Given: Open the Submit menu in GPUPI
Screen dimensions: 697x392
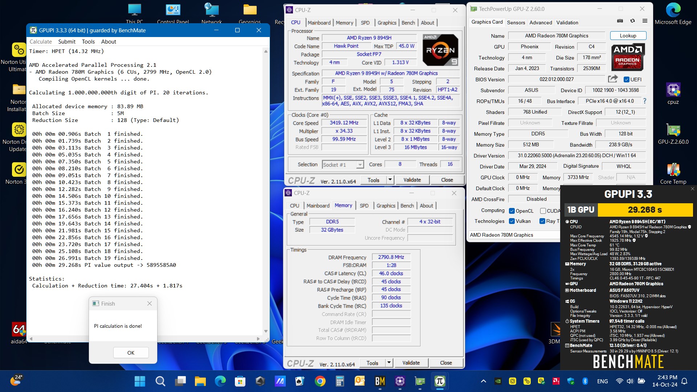Looking at the screenshot, I should click(67, 42).
